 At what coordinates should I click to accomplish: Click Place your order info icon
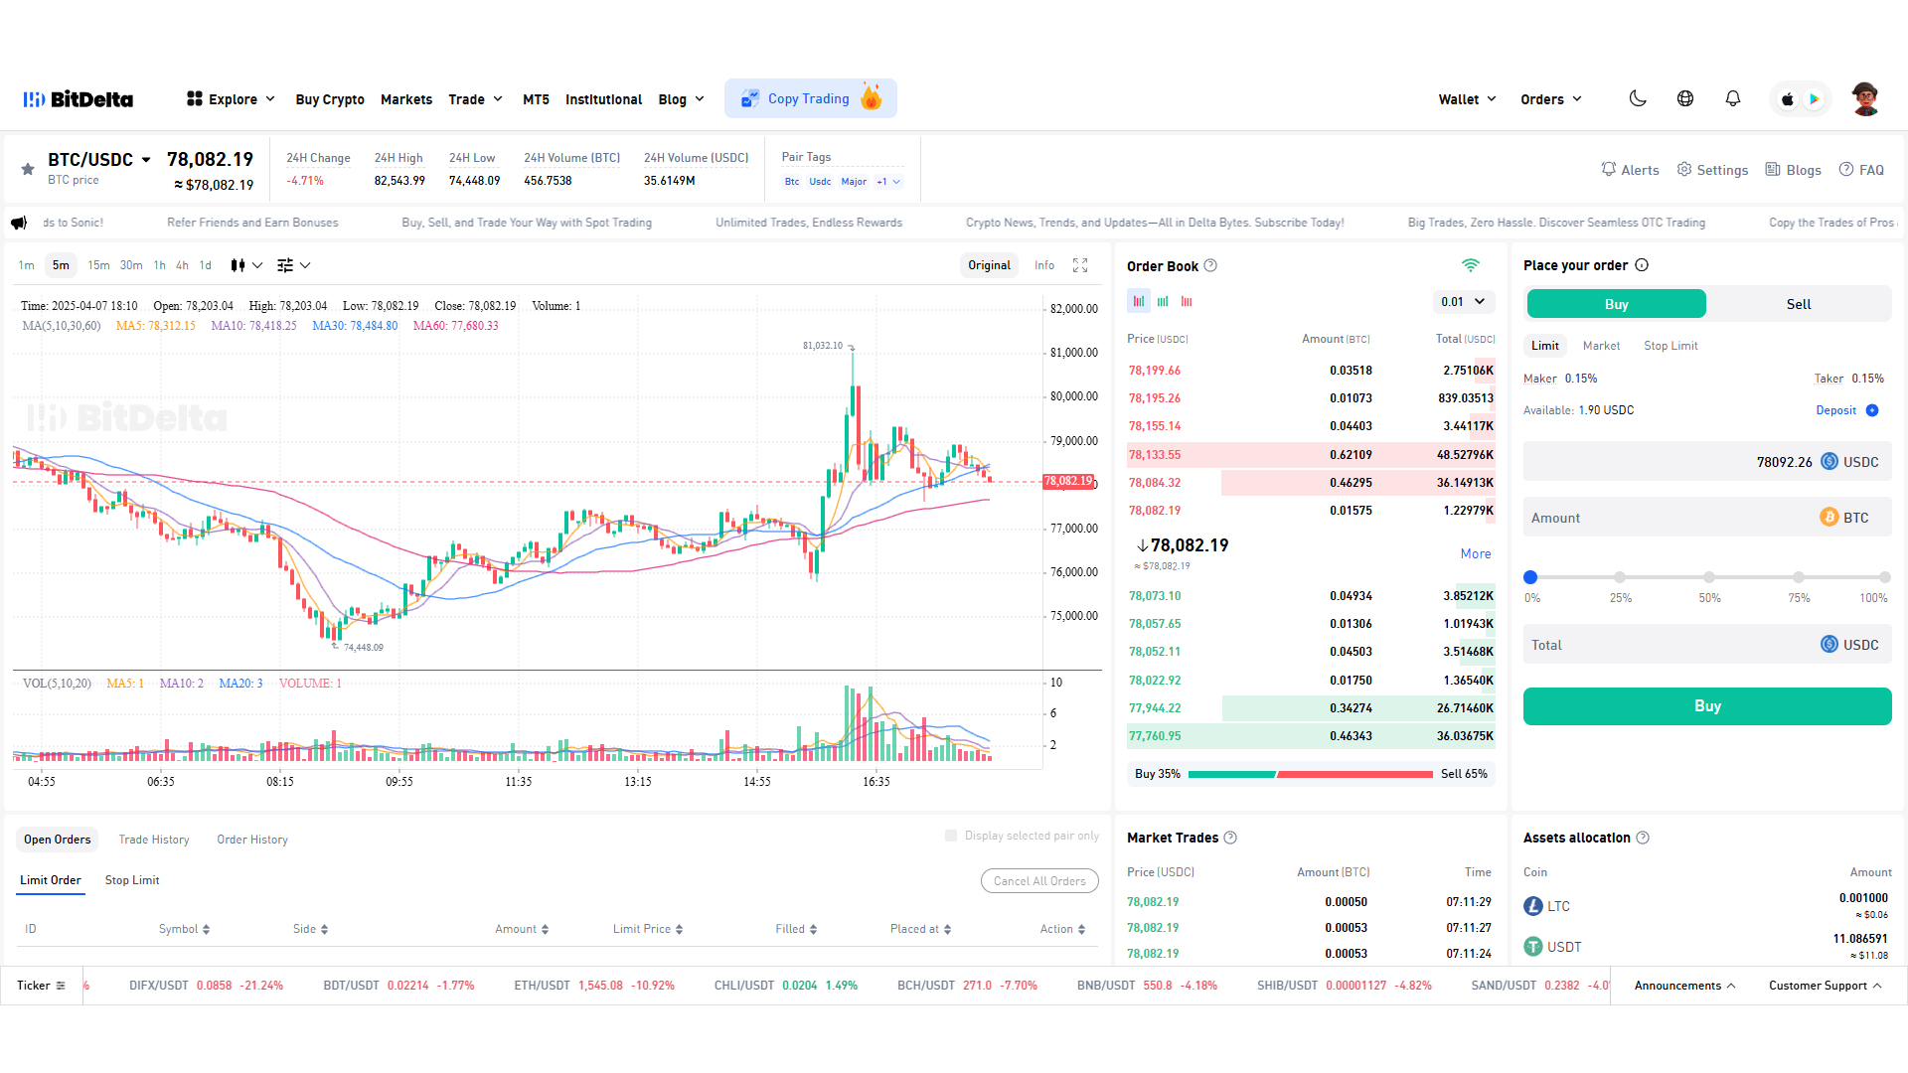point(1642,265)
